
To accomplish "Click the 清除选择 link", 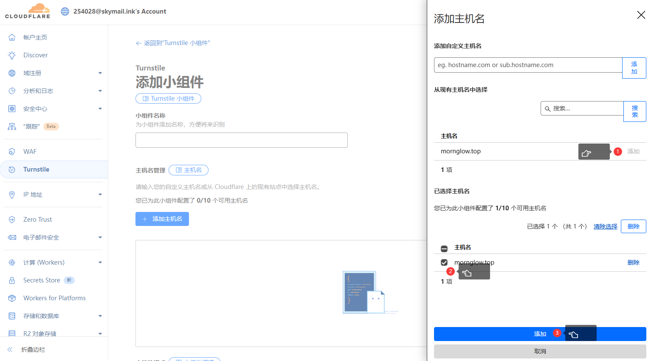I will click(605, 226).
